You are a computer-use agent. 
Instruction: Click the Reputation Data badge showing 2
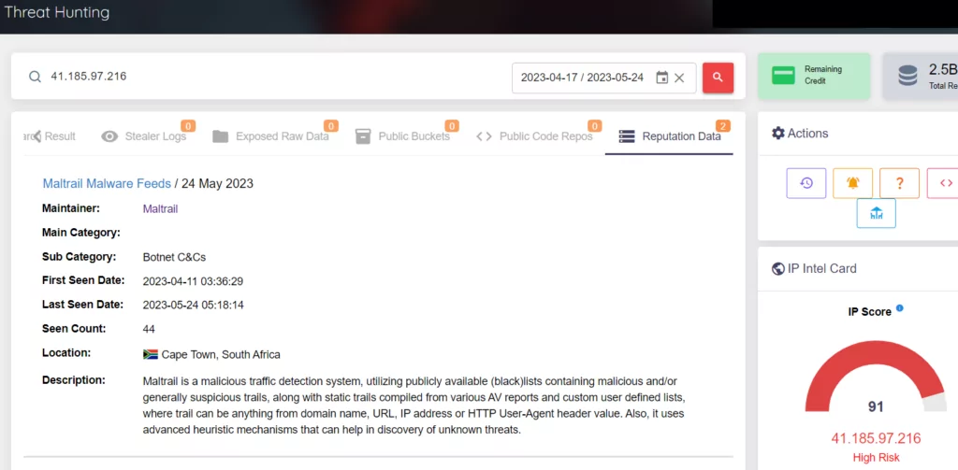(723, 126)
